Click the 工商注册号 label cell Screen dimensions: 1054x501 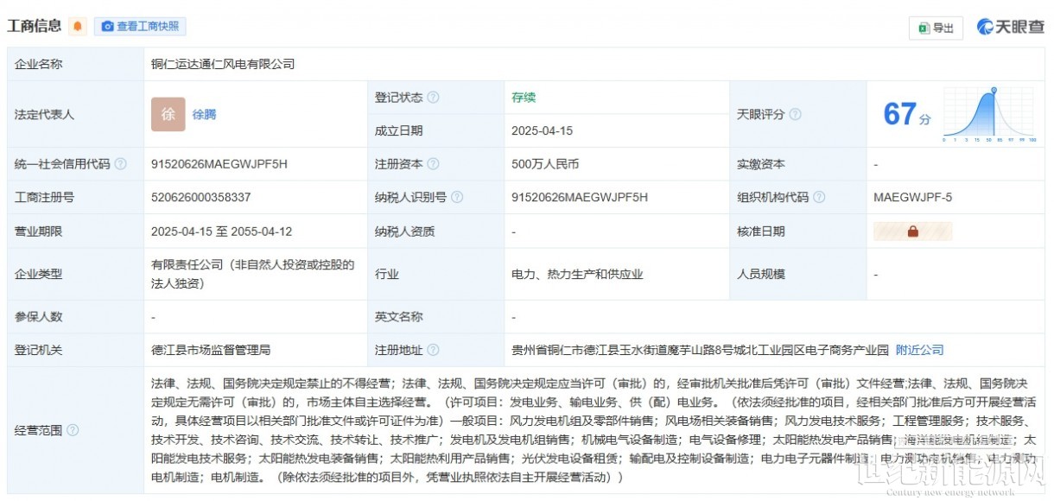click(75, 198)
